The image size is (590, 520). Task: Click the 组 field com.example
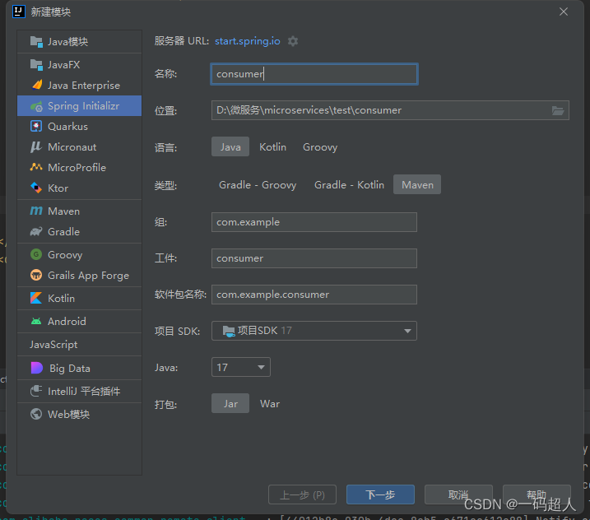[x=314, y=222]
